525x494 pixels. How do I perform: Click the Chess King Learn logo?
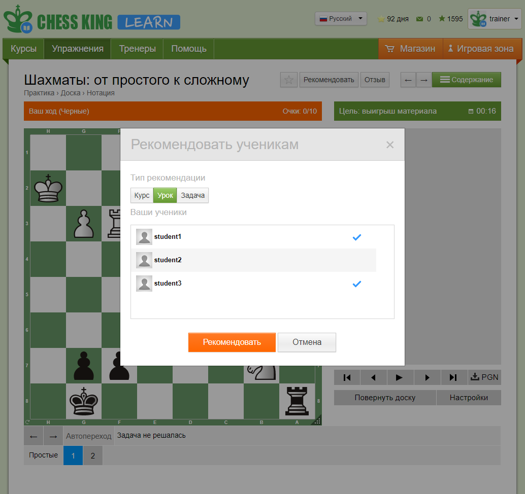pos(92,21)
